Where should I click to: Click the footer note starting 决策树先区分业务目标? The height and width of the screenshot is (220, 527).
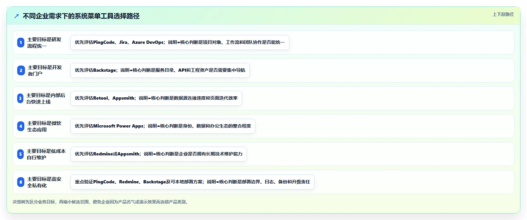(101, 202)
